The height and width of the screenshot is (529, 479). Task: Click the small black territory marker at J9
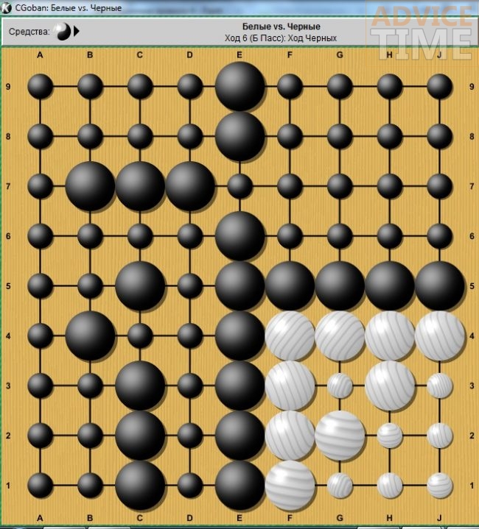[440, 86]
